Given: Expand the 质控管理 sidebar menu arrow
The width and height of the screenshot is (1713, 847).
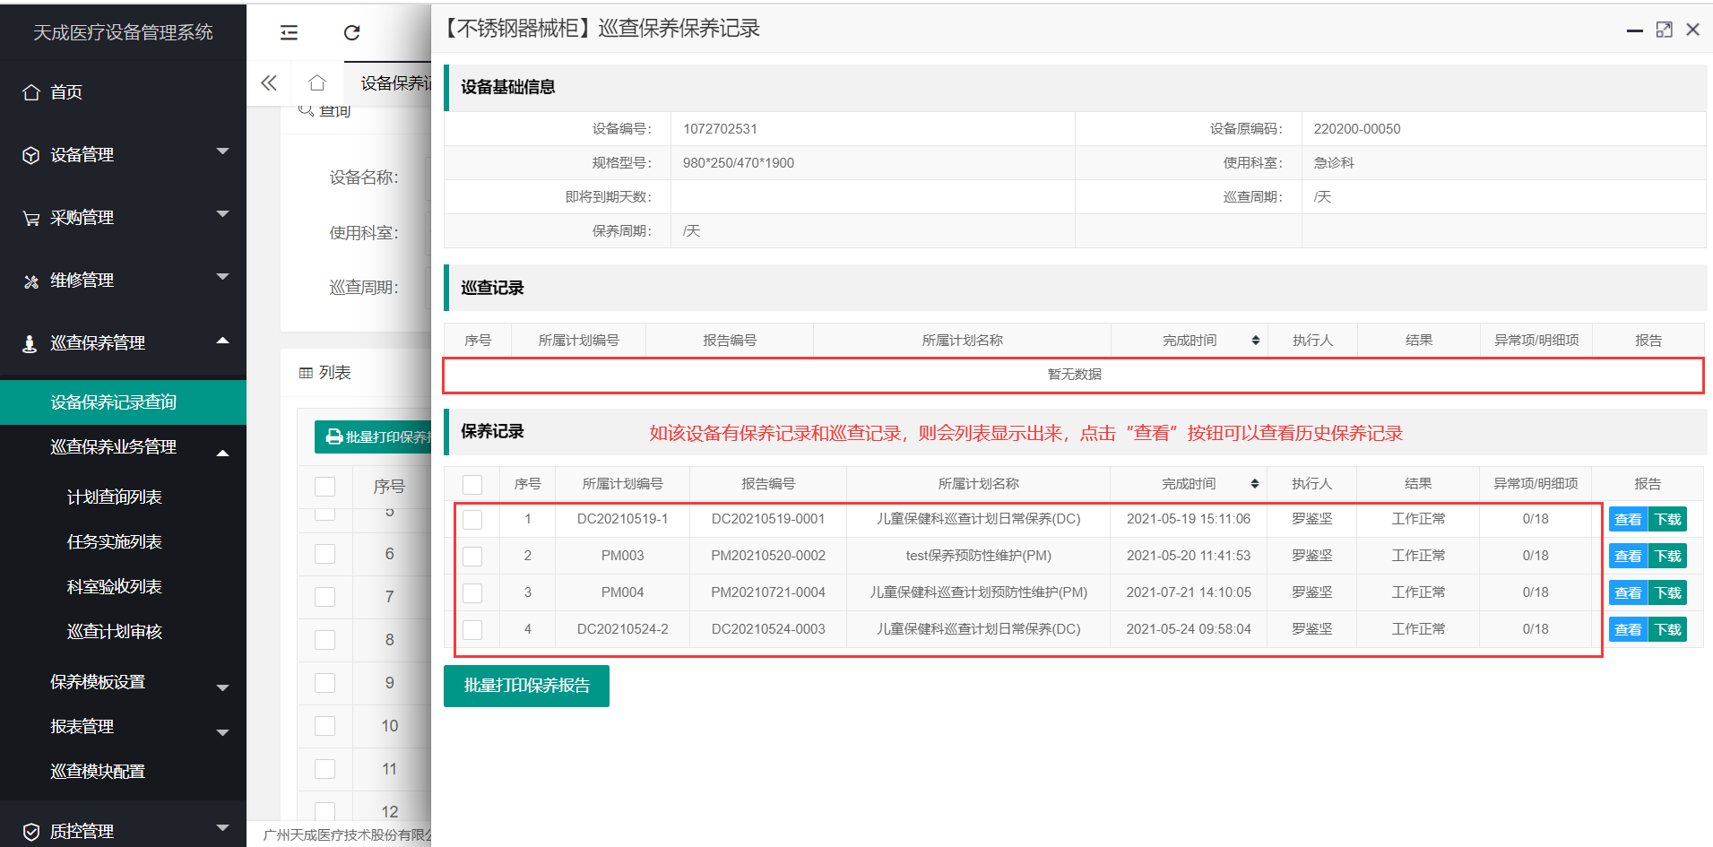Looking at the screenshot, I should 223,828.
